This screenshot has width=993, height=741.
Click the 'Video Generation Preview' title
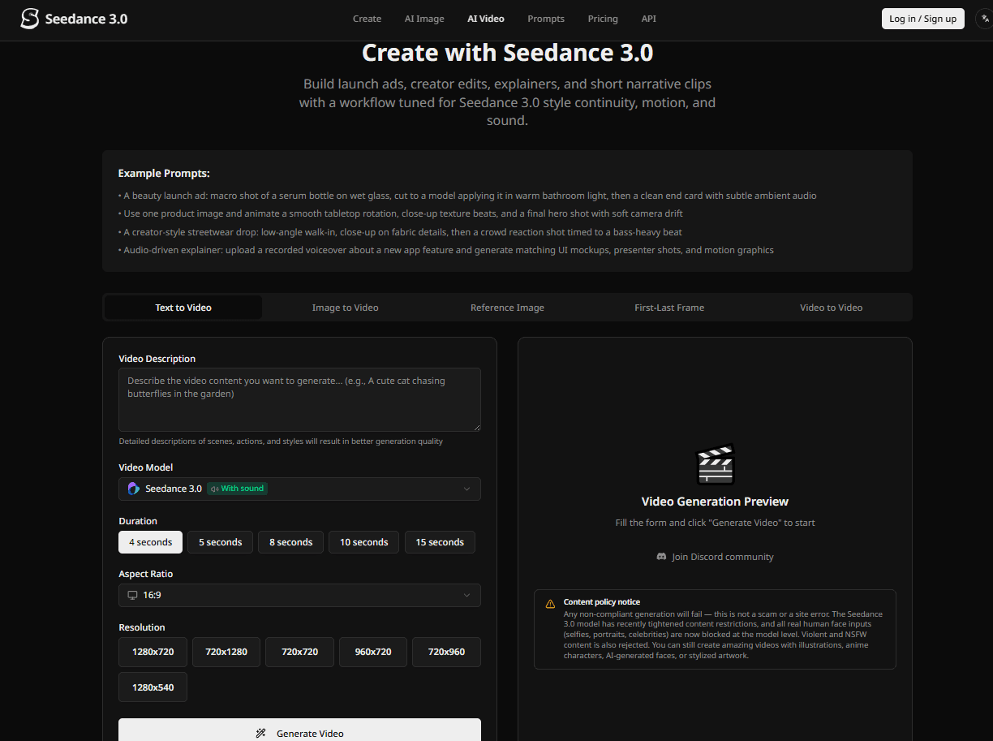click(x=715, y=502)
